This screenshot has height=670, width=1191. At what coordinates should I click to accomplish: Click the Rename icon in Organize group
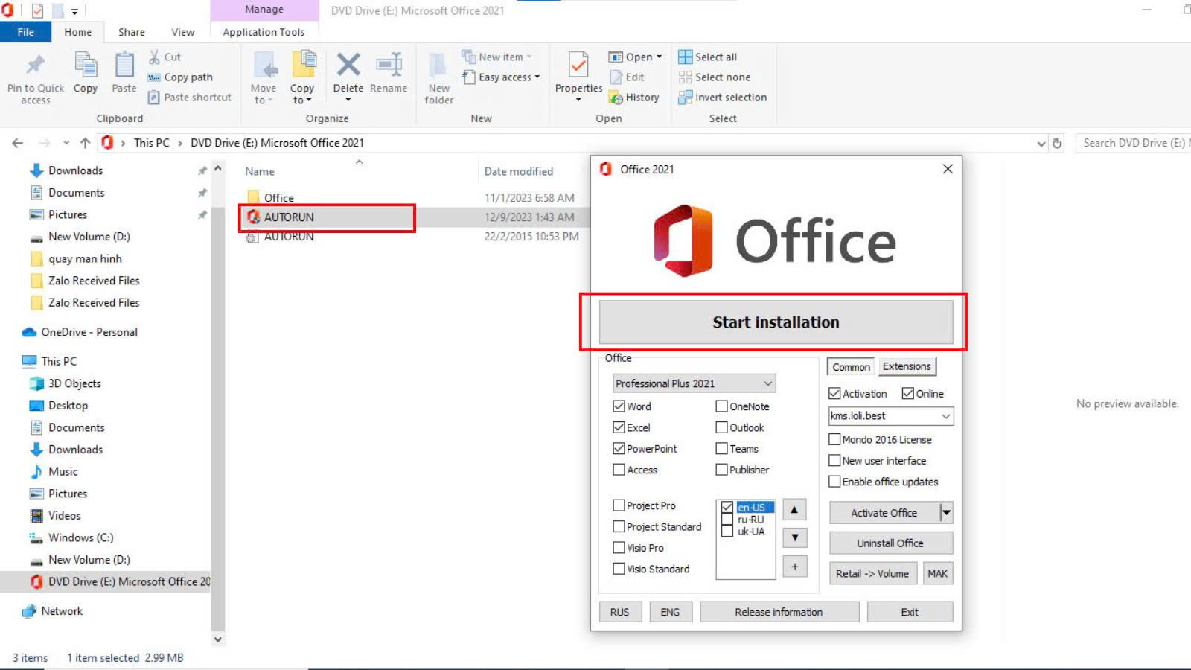coord(389,67)
